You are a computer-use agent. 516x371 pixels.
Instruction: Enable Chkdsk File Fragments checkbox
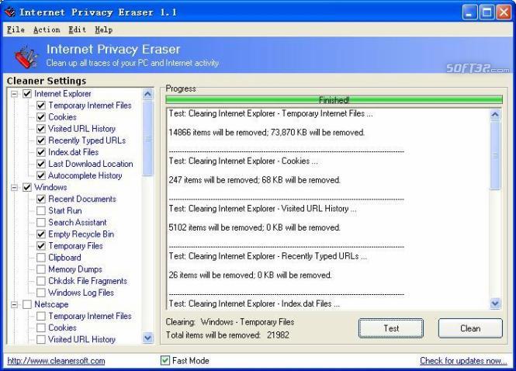41,281
